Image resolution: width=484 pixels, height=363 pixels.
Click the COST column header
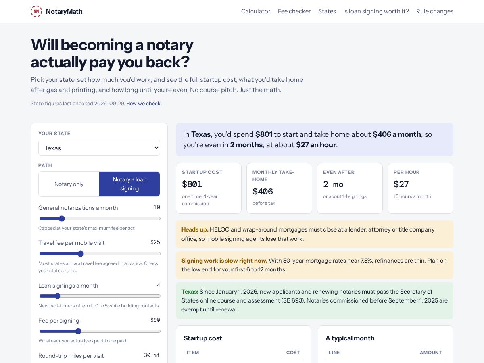coord(293,353)
